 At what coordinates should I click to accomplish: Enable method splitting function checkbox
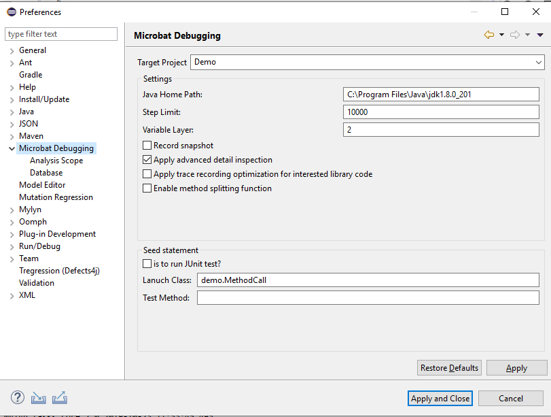[x=147, y=188]
